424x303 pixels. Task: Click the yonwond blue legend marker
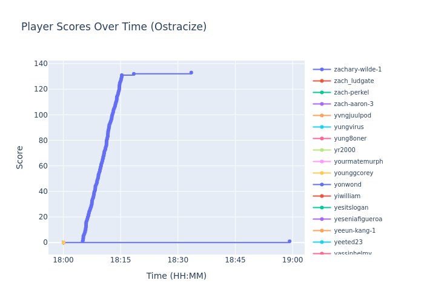pyautogui.click(x=322, y=185)
